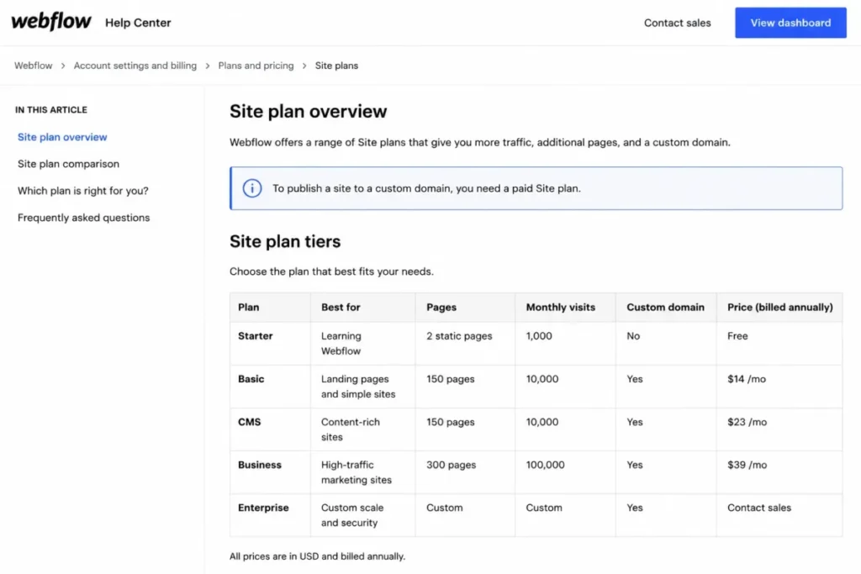Click chevron after Plans and pricing
Screen dimensions: 861x574
point(304,66)
